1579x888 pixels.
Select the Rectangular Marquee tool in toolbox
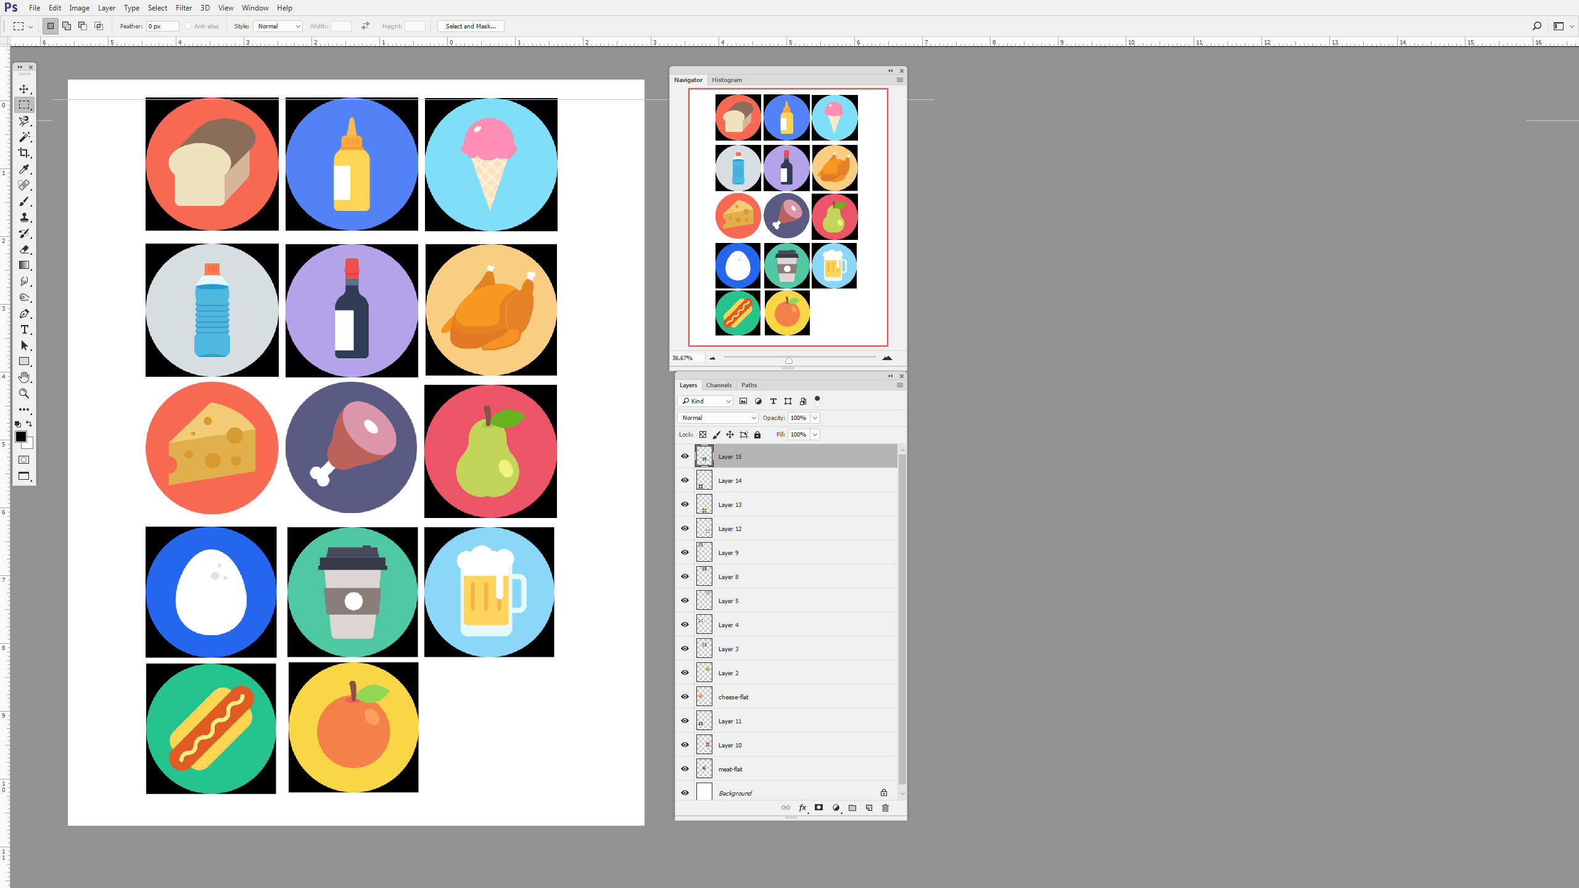click(x=24, y=105)
